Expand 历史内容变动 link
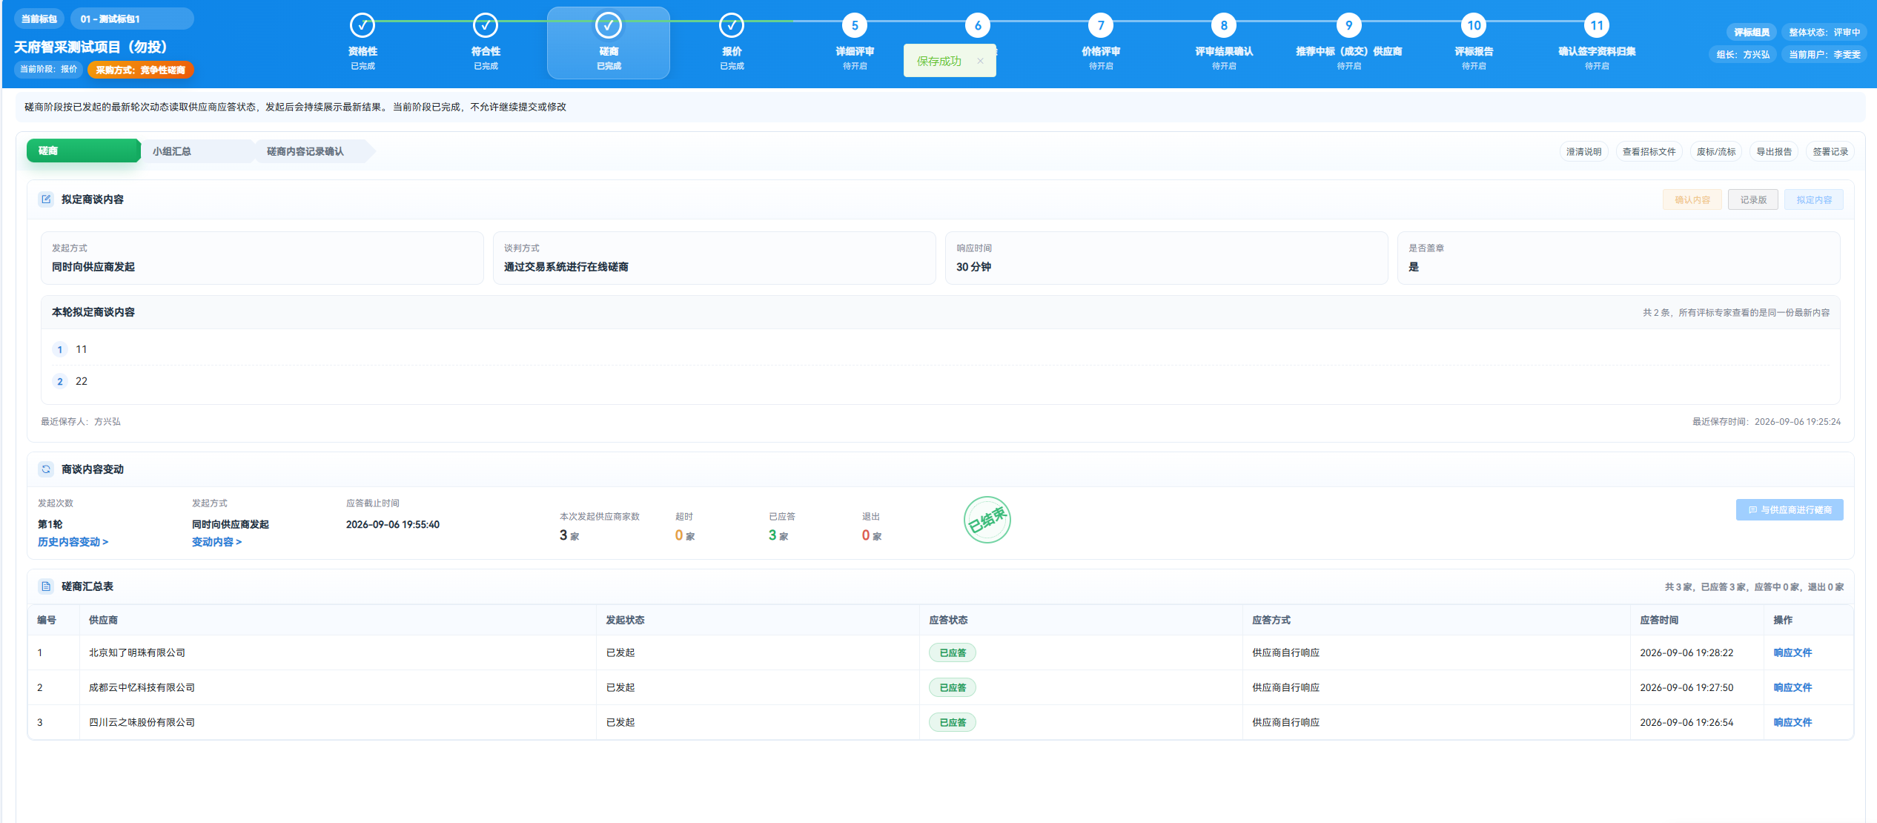This screenshot has width=1877, height=823. (x=73, y=542)
